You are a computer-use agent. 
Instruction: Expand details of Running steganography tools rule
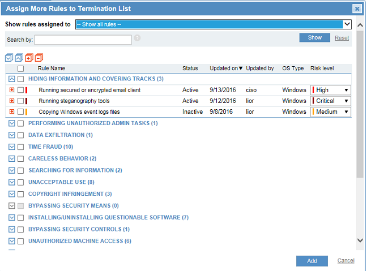pyautogui.click(x=12, y=101)
